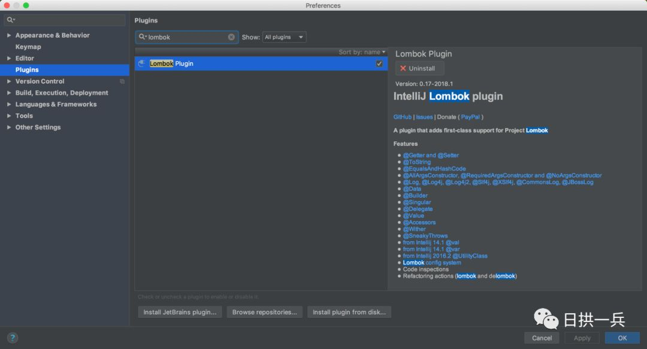
Task: Open the @ToString feature link
Action: tap(417, 162)
